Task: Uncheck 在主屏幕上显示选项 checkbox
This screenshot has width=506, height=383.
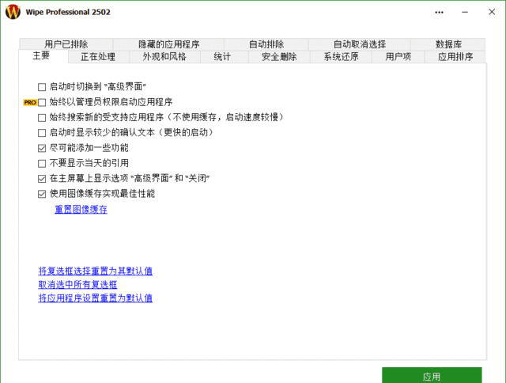Action: pos(42,179)
